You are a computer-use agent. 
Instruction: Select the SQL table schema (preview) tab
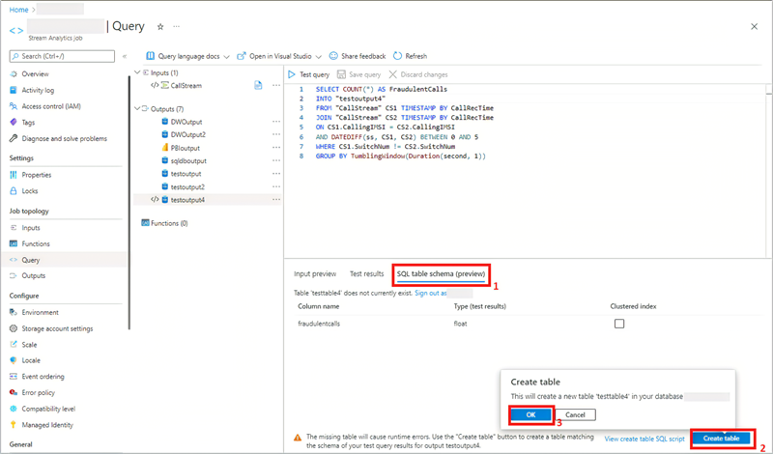441,274
